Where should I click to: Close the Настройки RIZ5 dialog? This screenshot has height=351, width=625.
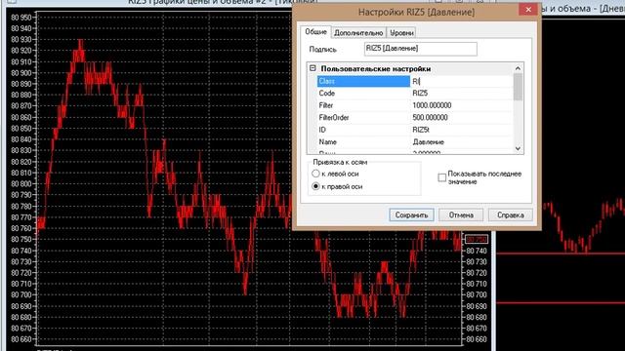click(528, 10)
